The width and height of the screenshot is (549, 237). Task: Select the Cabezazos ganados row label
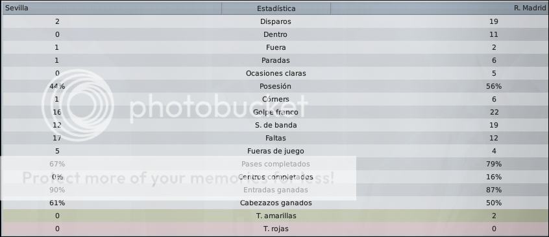pos(276,203)
